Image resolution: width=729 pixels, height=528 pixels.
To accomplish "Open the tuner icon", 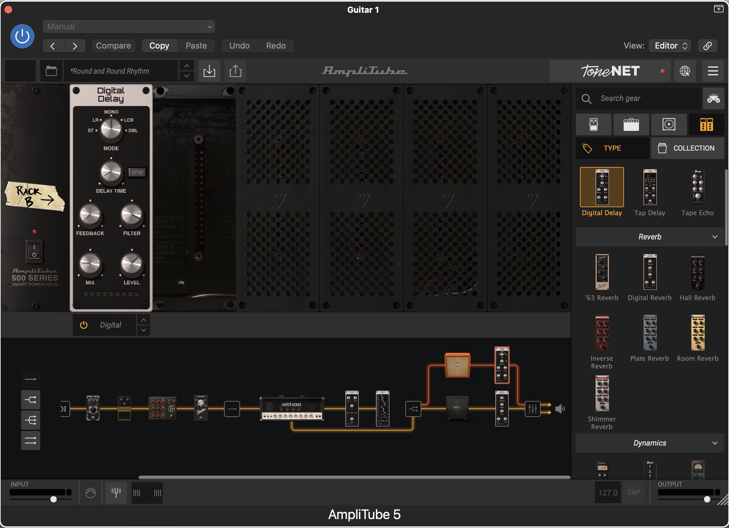I will tap(116, 492).
